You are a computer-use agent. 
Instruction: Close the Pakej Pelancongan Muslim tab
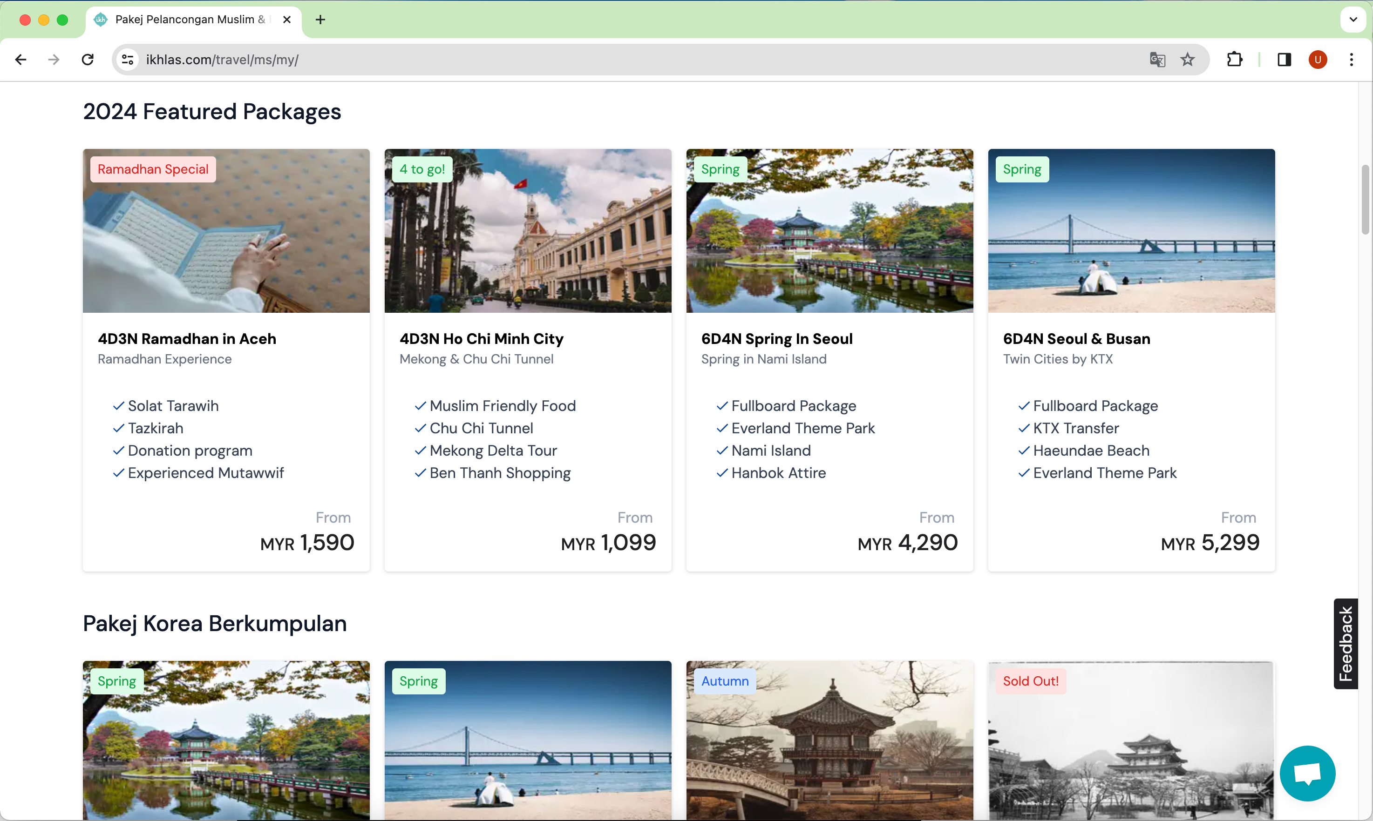287,20
